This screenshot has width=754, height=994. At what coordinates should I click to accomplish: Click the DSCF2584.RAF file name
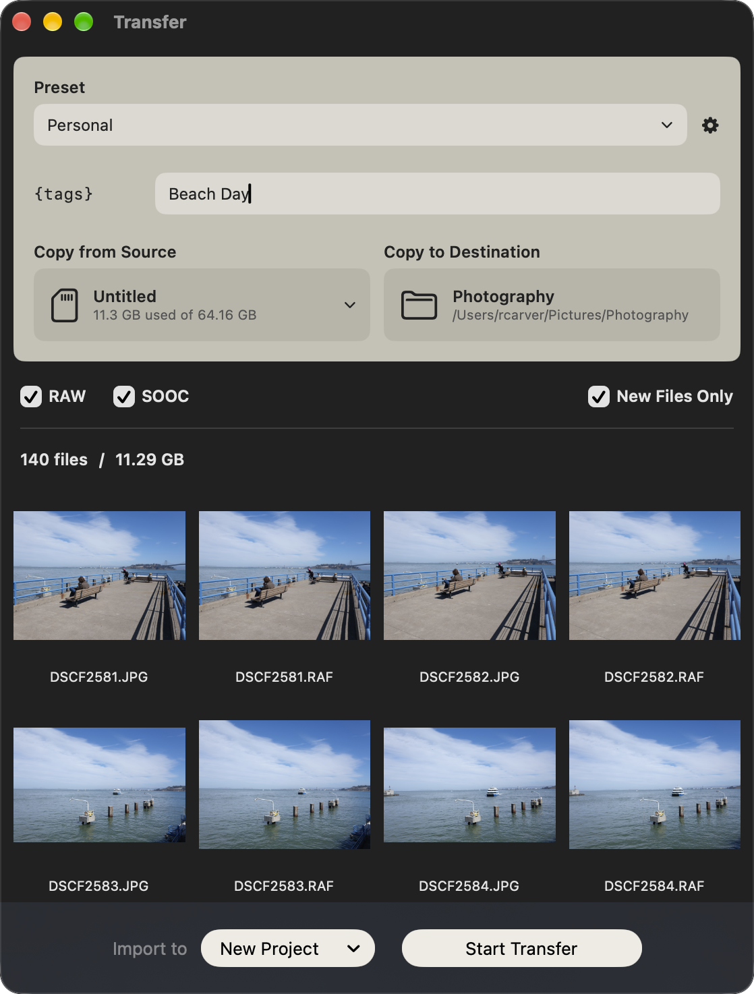(654, 886)
